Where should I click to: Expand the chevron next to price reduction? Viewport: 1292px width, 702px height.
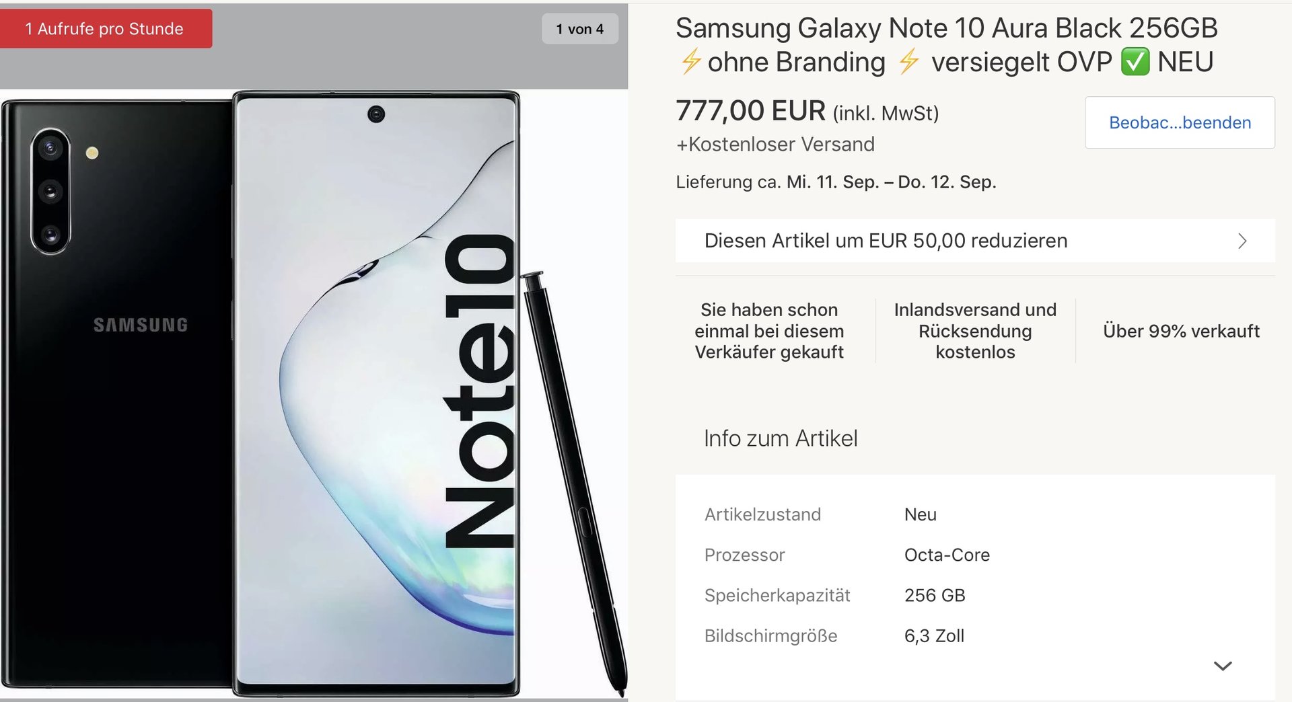coord(1242,241)
